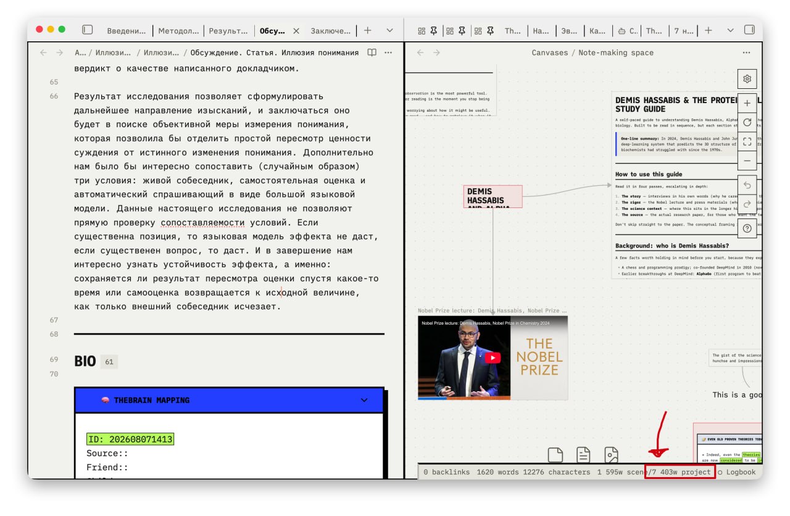Image resolution: width=790 pixels, height=516 pixels.
Task: Fit canvas content to the view
Action: coord(747,141)
